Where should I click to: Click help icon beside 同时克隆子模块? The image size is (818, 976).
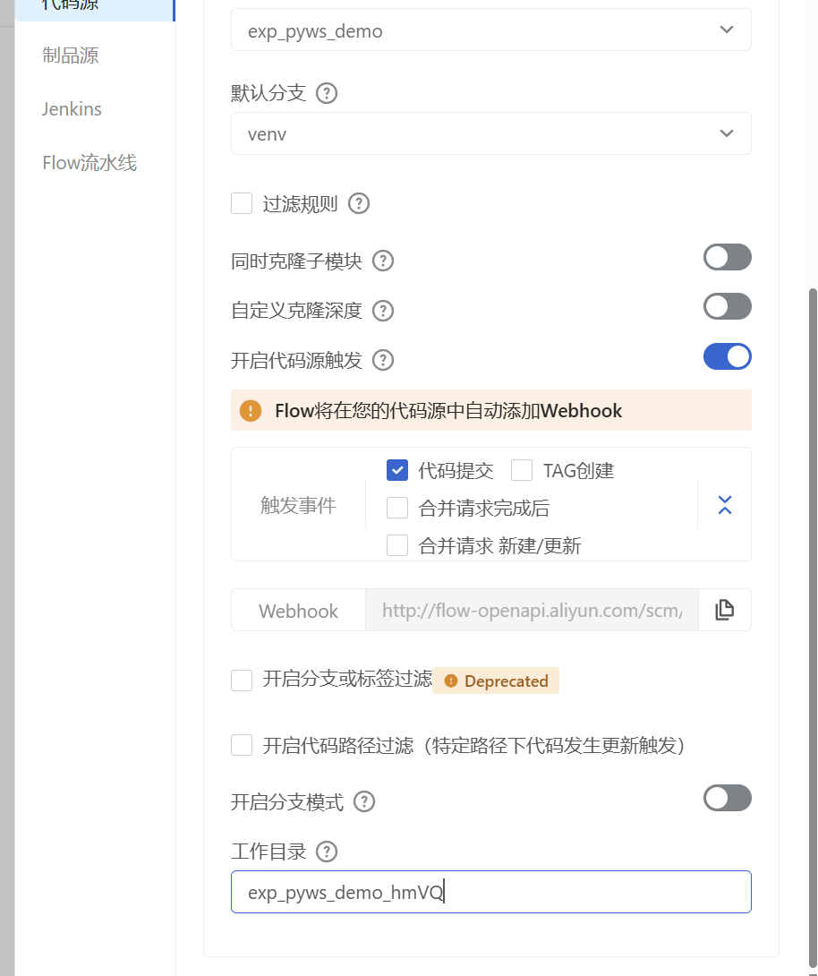(383, 261)
